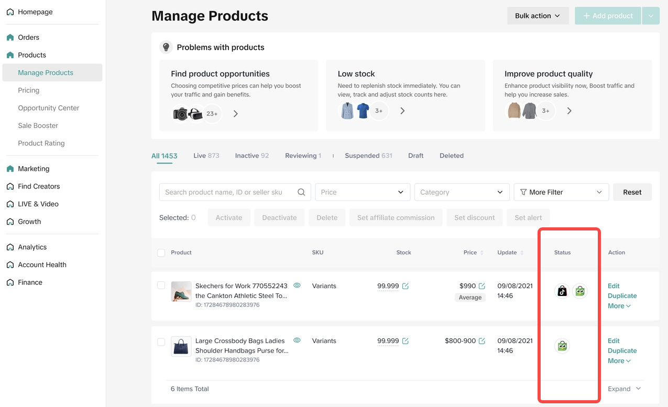
Task: Open the Bulk action dropdown
Action: tap(538, 16)
